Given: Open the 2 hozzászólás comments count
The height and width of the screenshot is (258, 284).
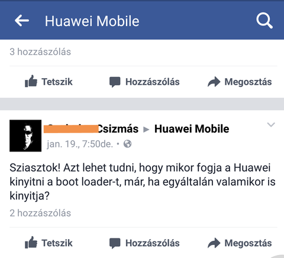Looking at the screenshot, I should (40, 213).
